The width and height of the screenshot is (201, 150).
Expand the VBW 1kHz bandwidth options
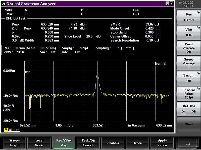pos(189,32)
